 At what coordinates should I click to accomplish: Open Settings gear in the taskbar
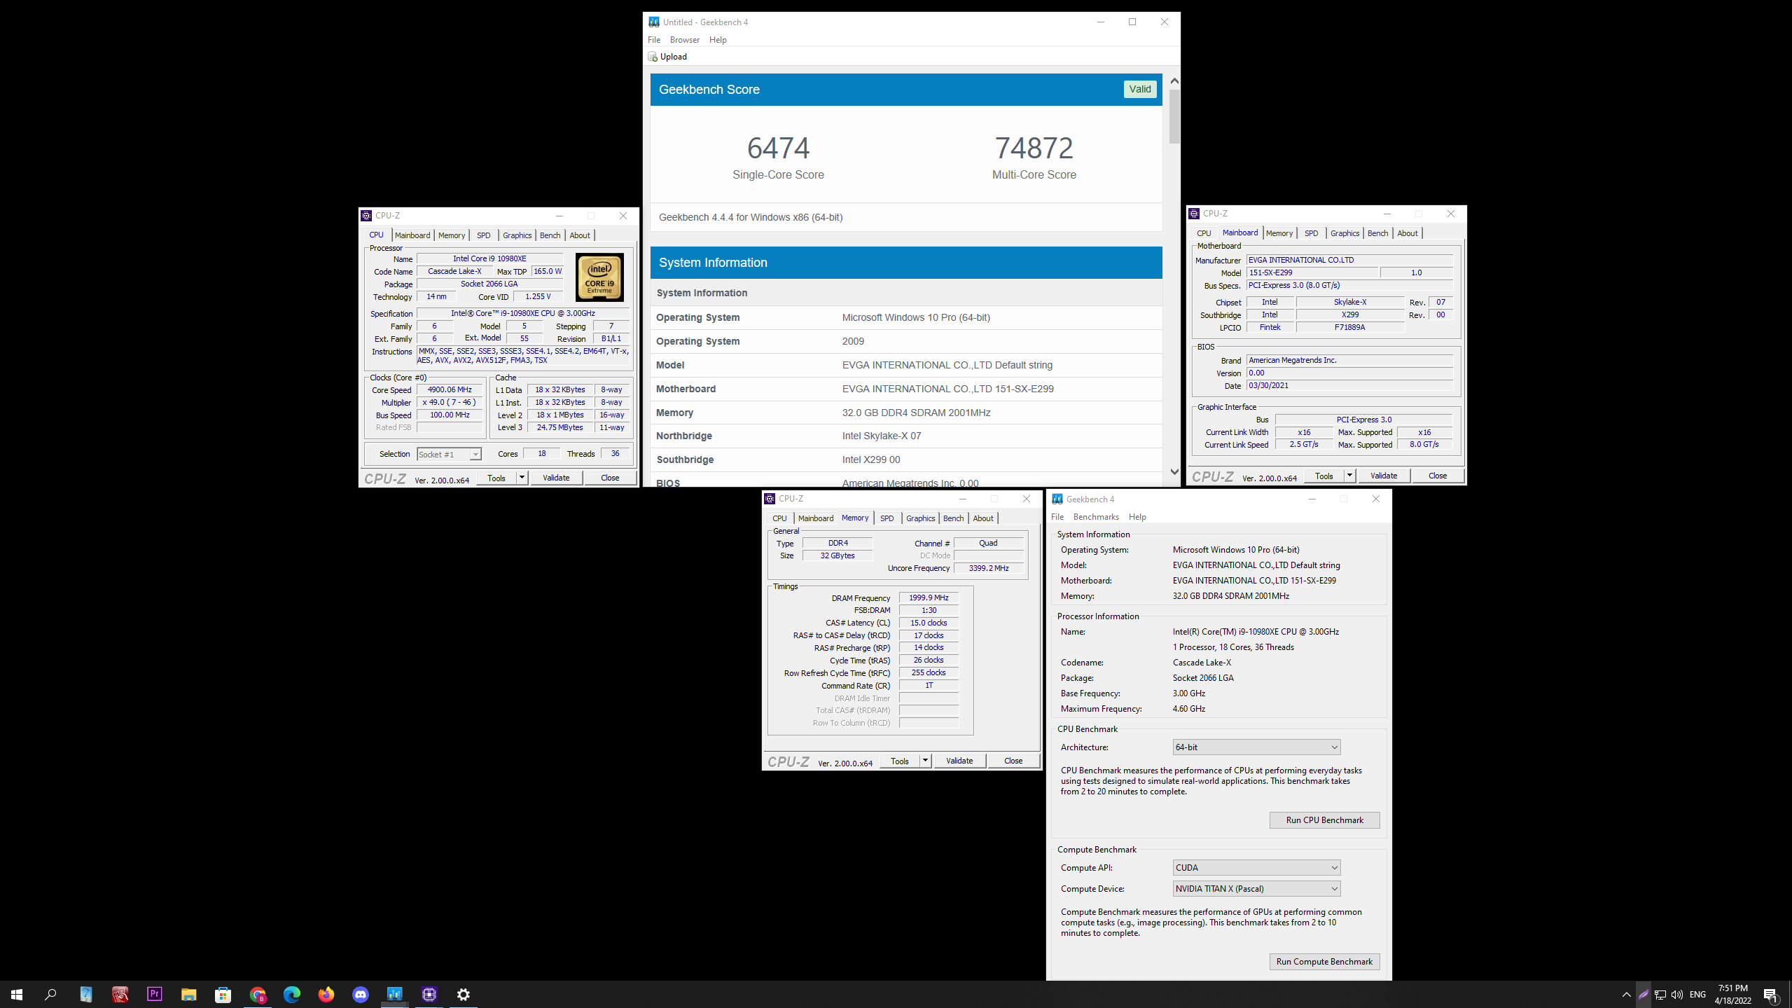point(464,994)
